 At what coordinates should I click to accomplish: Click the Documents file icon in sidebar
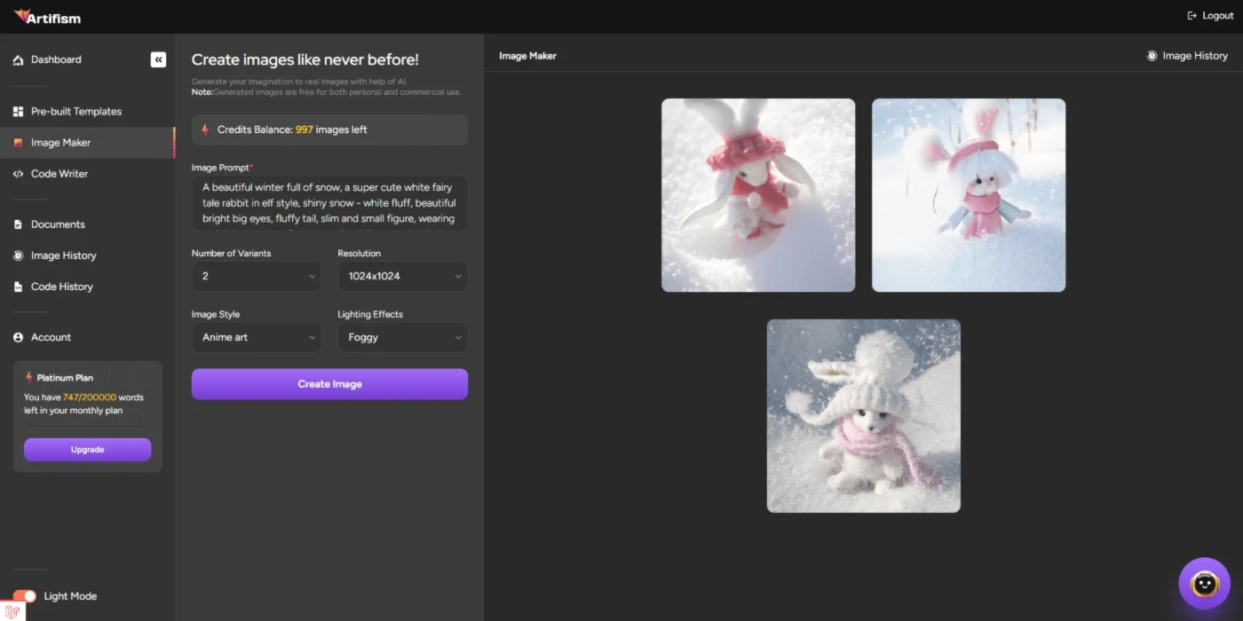point(18,224)
